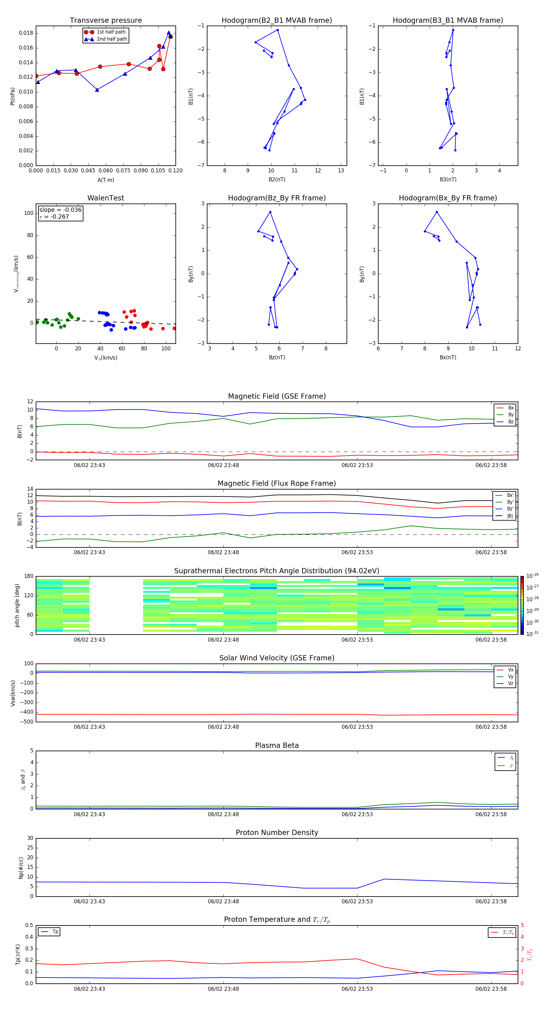
Task: Click the "Bz(nT)" x-axis label
Action: click(277, 358)
